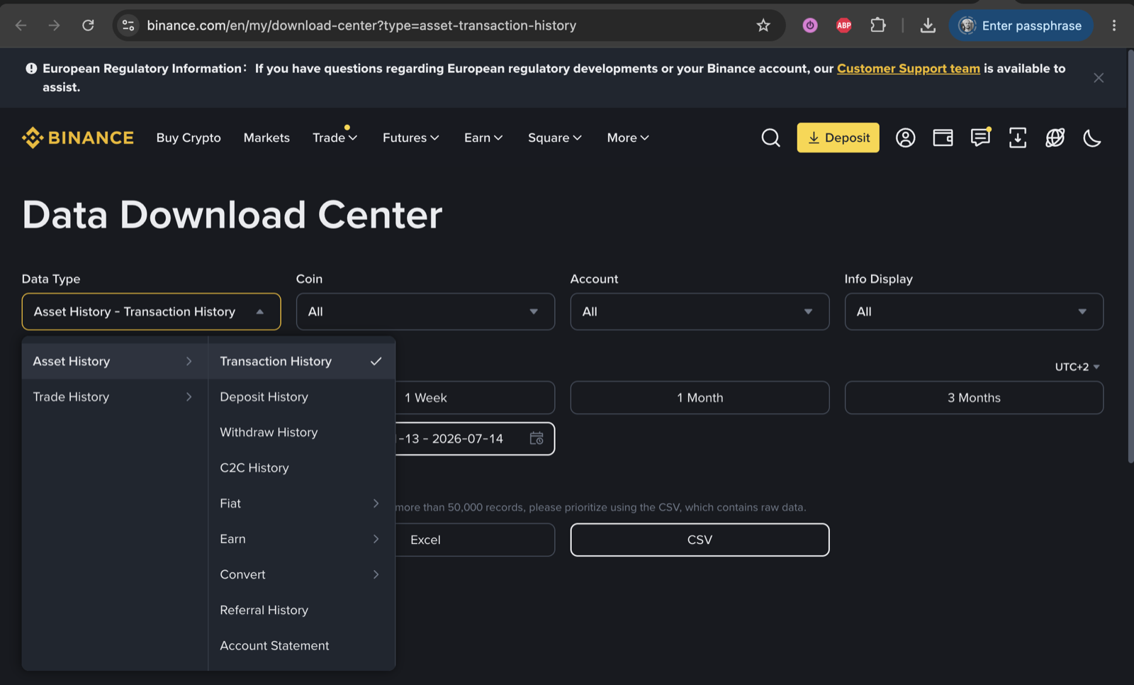
Task: Open the Customer Support team link
Action: click(908, 68)
